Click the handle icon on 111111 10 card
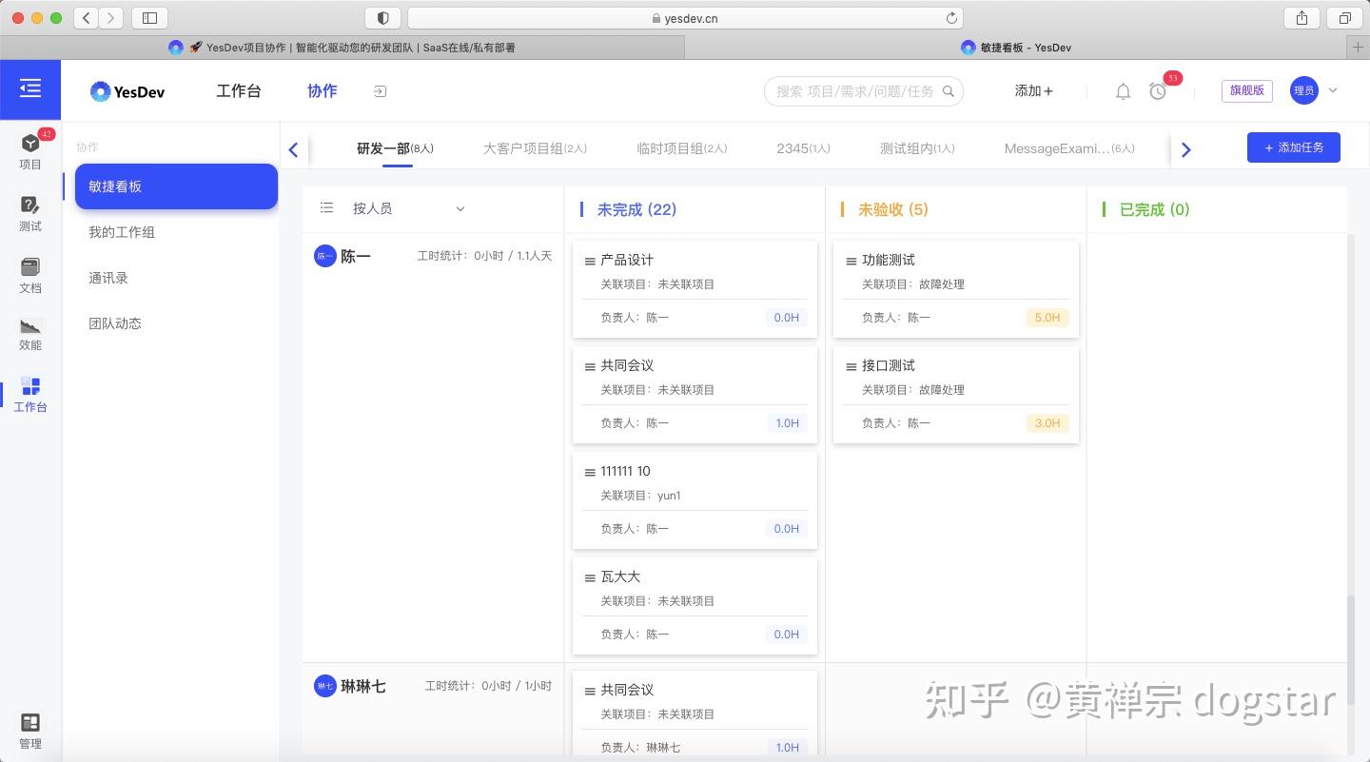This screenshot has height=762, width=1370. tap(590, 472)
